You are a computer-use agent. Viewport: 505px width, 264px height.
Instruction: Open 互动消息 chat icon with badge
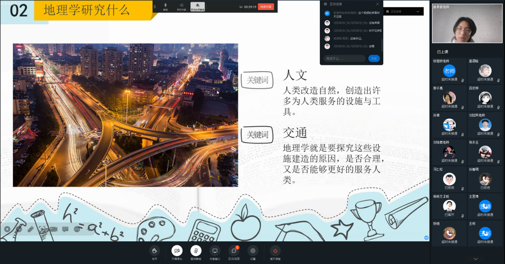coord(234,250)
